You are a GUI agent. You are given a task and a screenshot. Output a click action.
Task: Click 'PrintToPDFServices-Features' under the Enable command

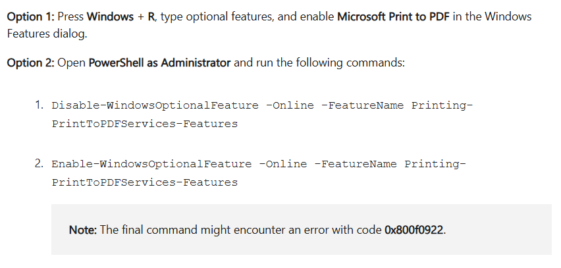(145, 182)
